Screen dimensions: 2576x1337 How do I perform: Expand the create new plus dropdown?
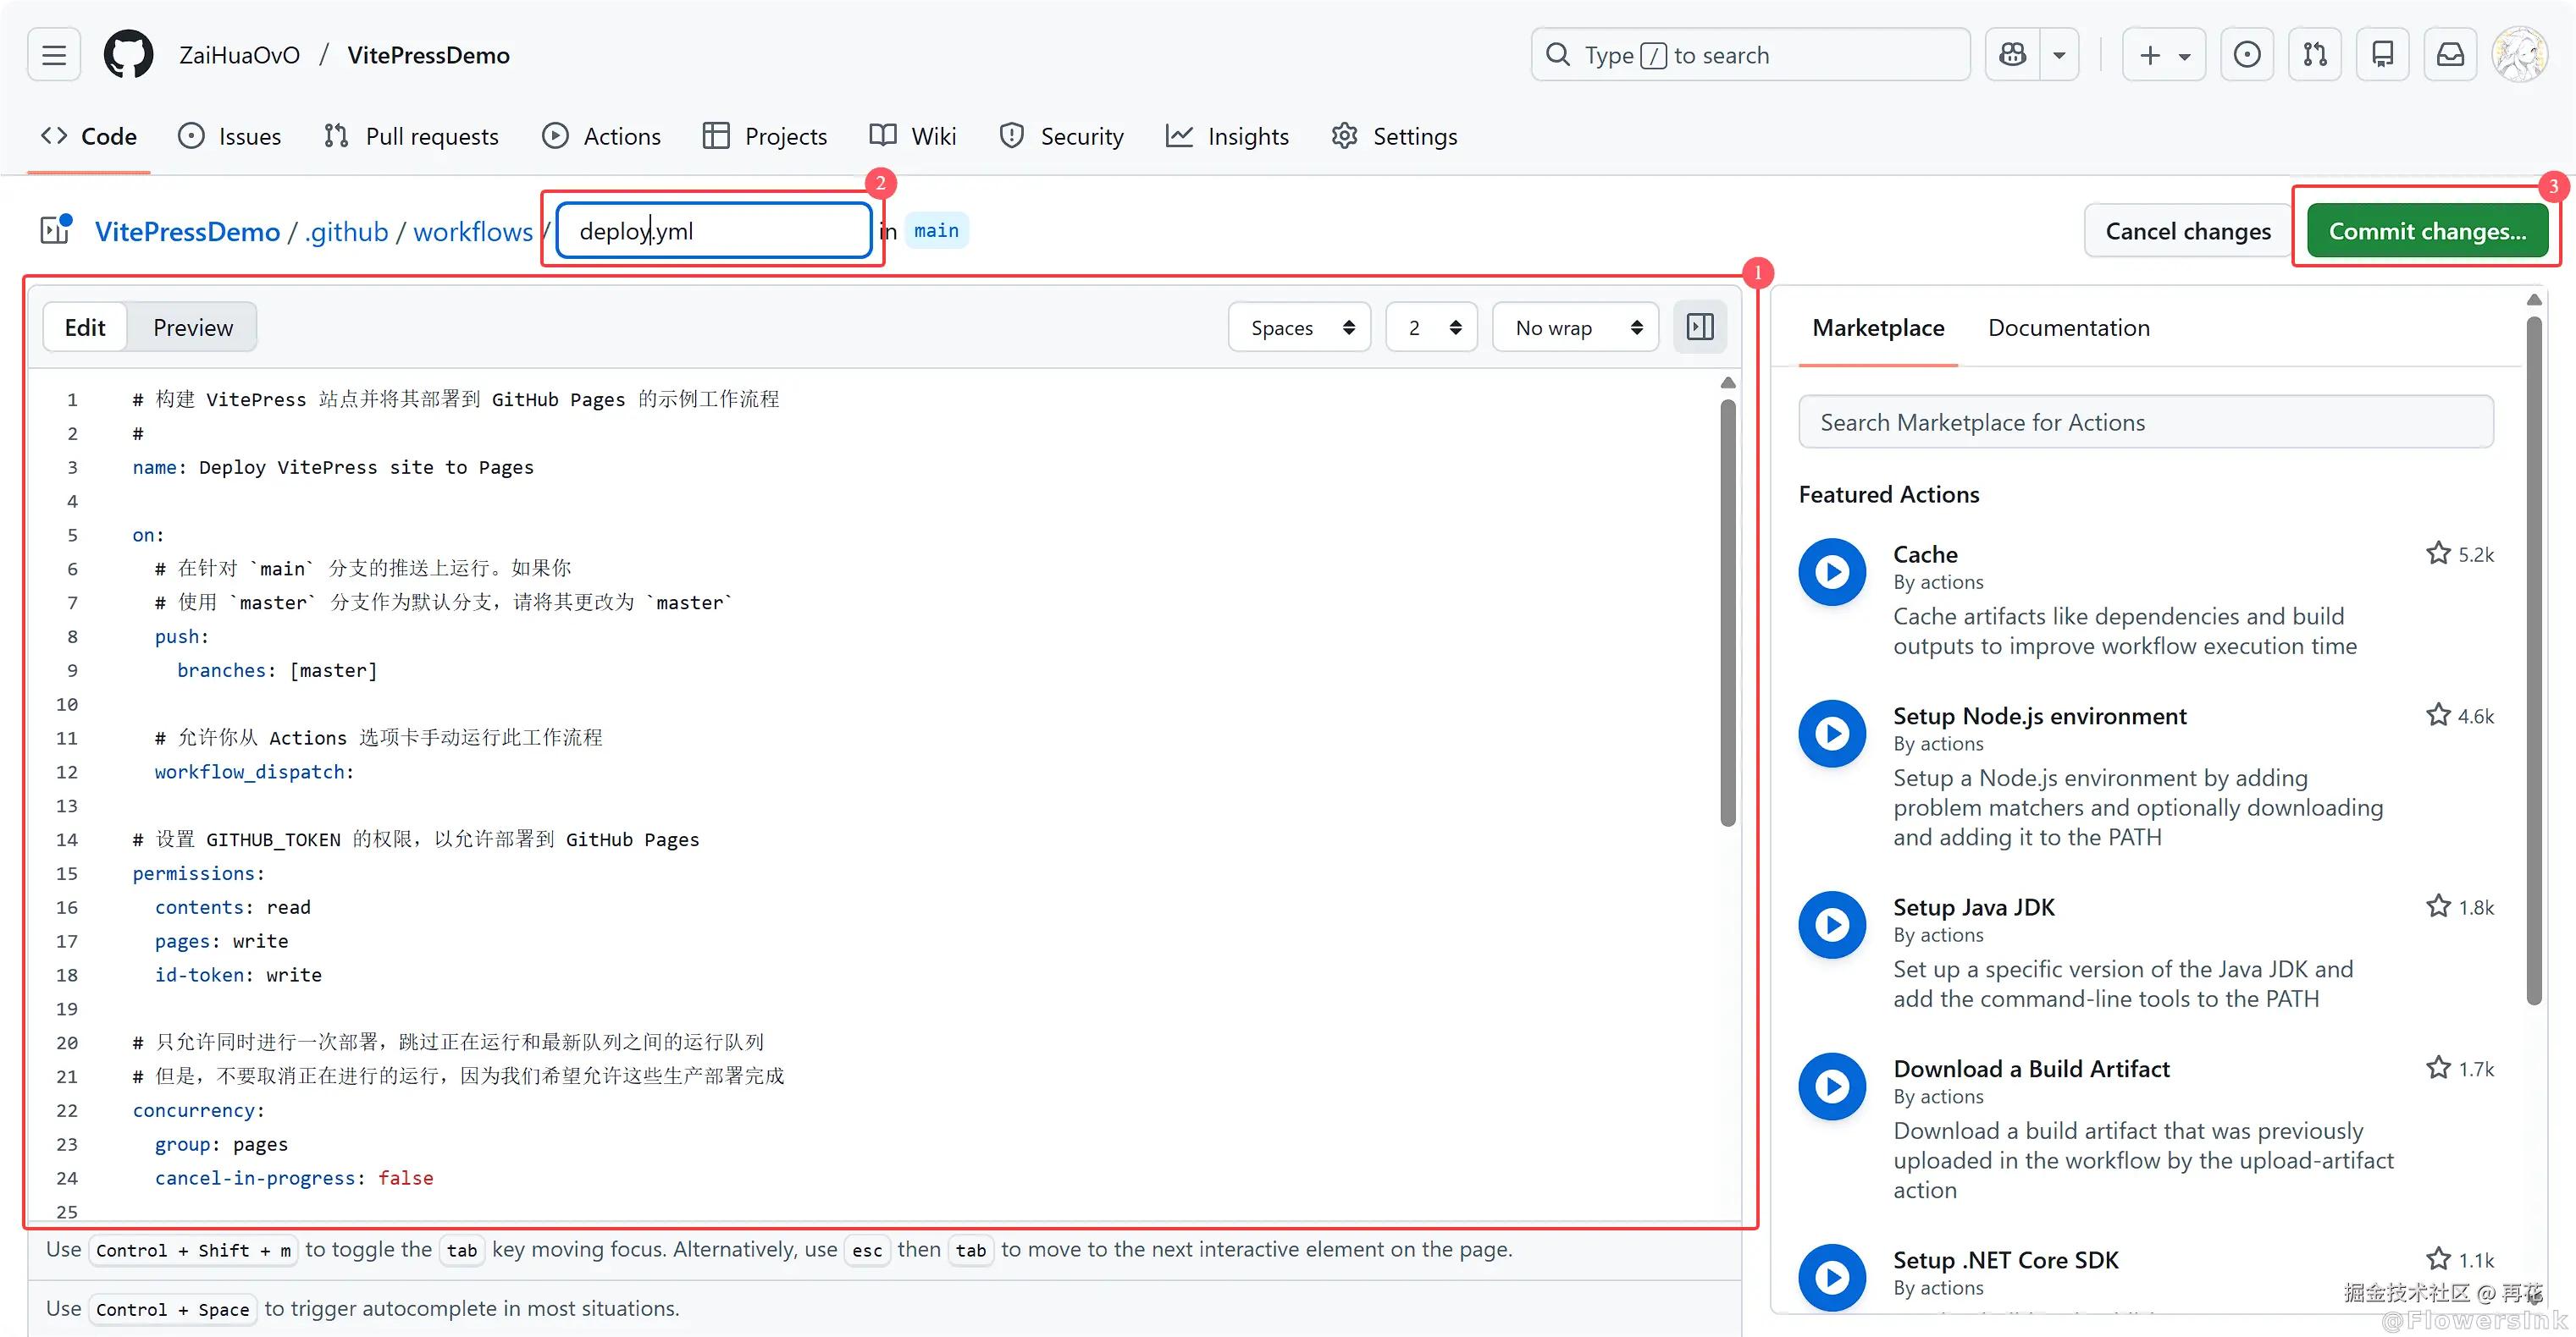click(x=2163, y=55)
